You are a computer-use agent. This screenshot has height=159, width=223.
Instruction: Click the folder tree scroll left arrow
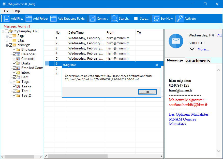click(2, 156)
